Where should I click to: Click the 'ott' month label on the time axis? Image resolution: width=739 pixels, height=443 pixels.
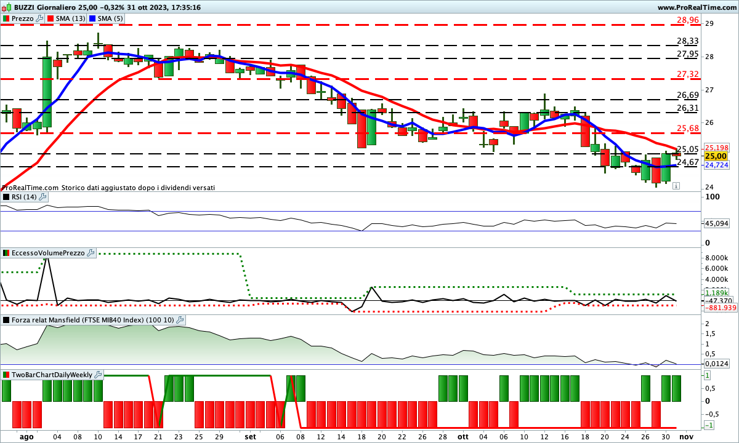463,436
